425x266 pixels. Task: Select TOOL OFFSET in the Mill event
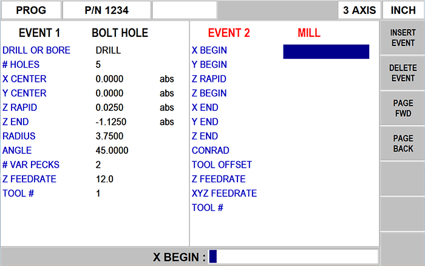click(222, 165)
